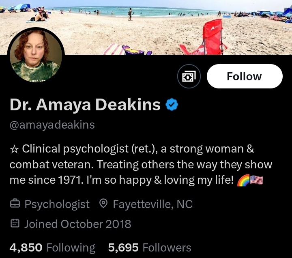The height and width of the screenshot is (258, 292).
Task: Click the Fayetteville, NC location text
Action: 153,204
